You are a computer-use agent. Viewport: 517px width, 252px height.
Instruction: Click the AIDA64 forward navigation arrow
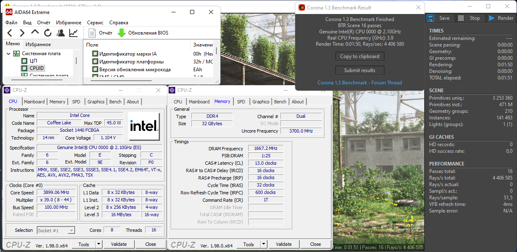point(22,33)
